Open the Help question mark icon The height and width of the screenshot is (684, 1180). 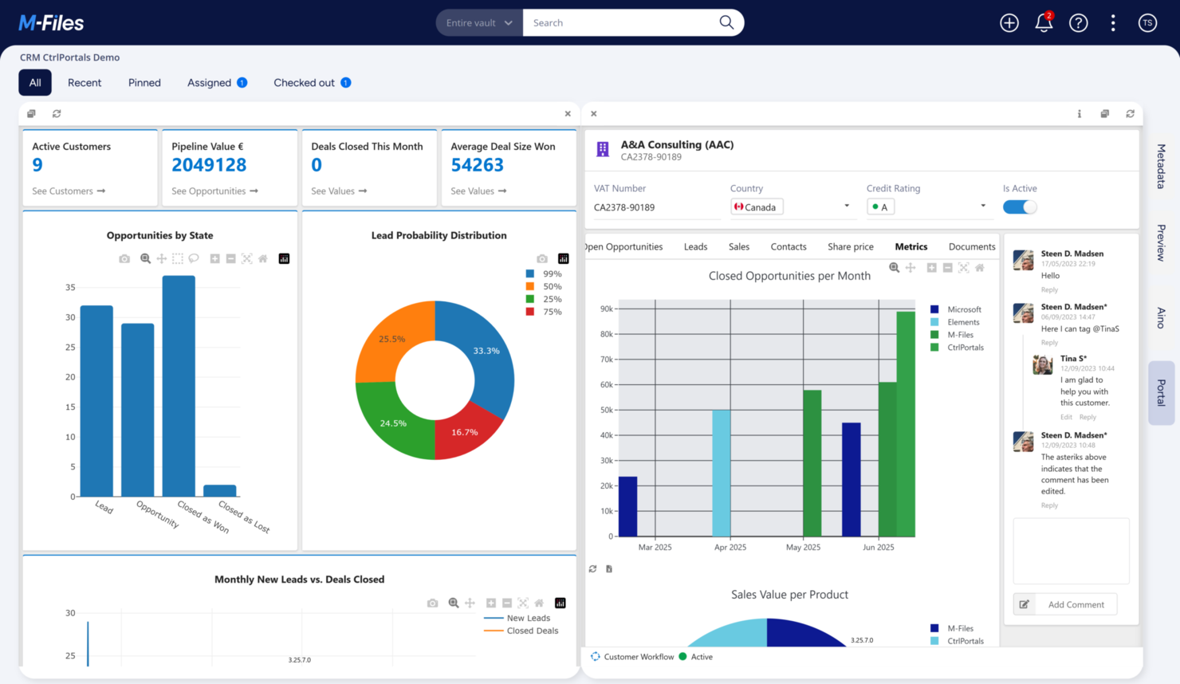[x=1079, y=22]
